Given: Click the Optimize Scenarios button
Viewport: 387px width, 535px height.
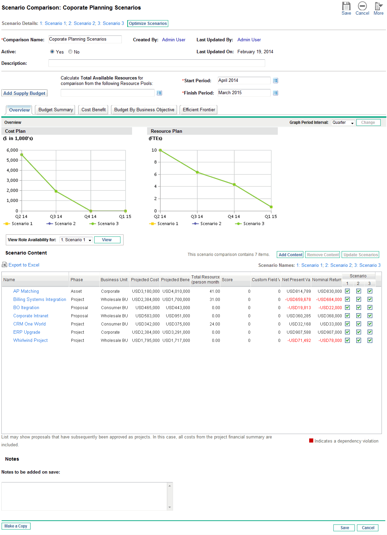Looking at the screenshot, I should click(x=148, y=24).
